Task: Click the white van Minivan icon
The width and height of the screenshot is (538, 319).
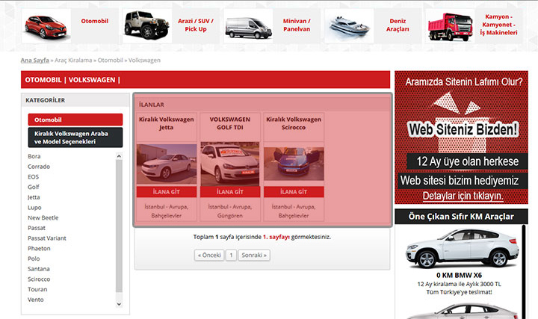Action: [x=248, y=26]
